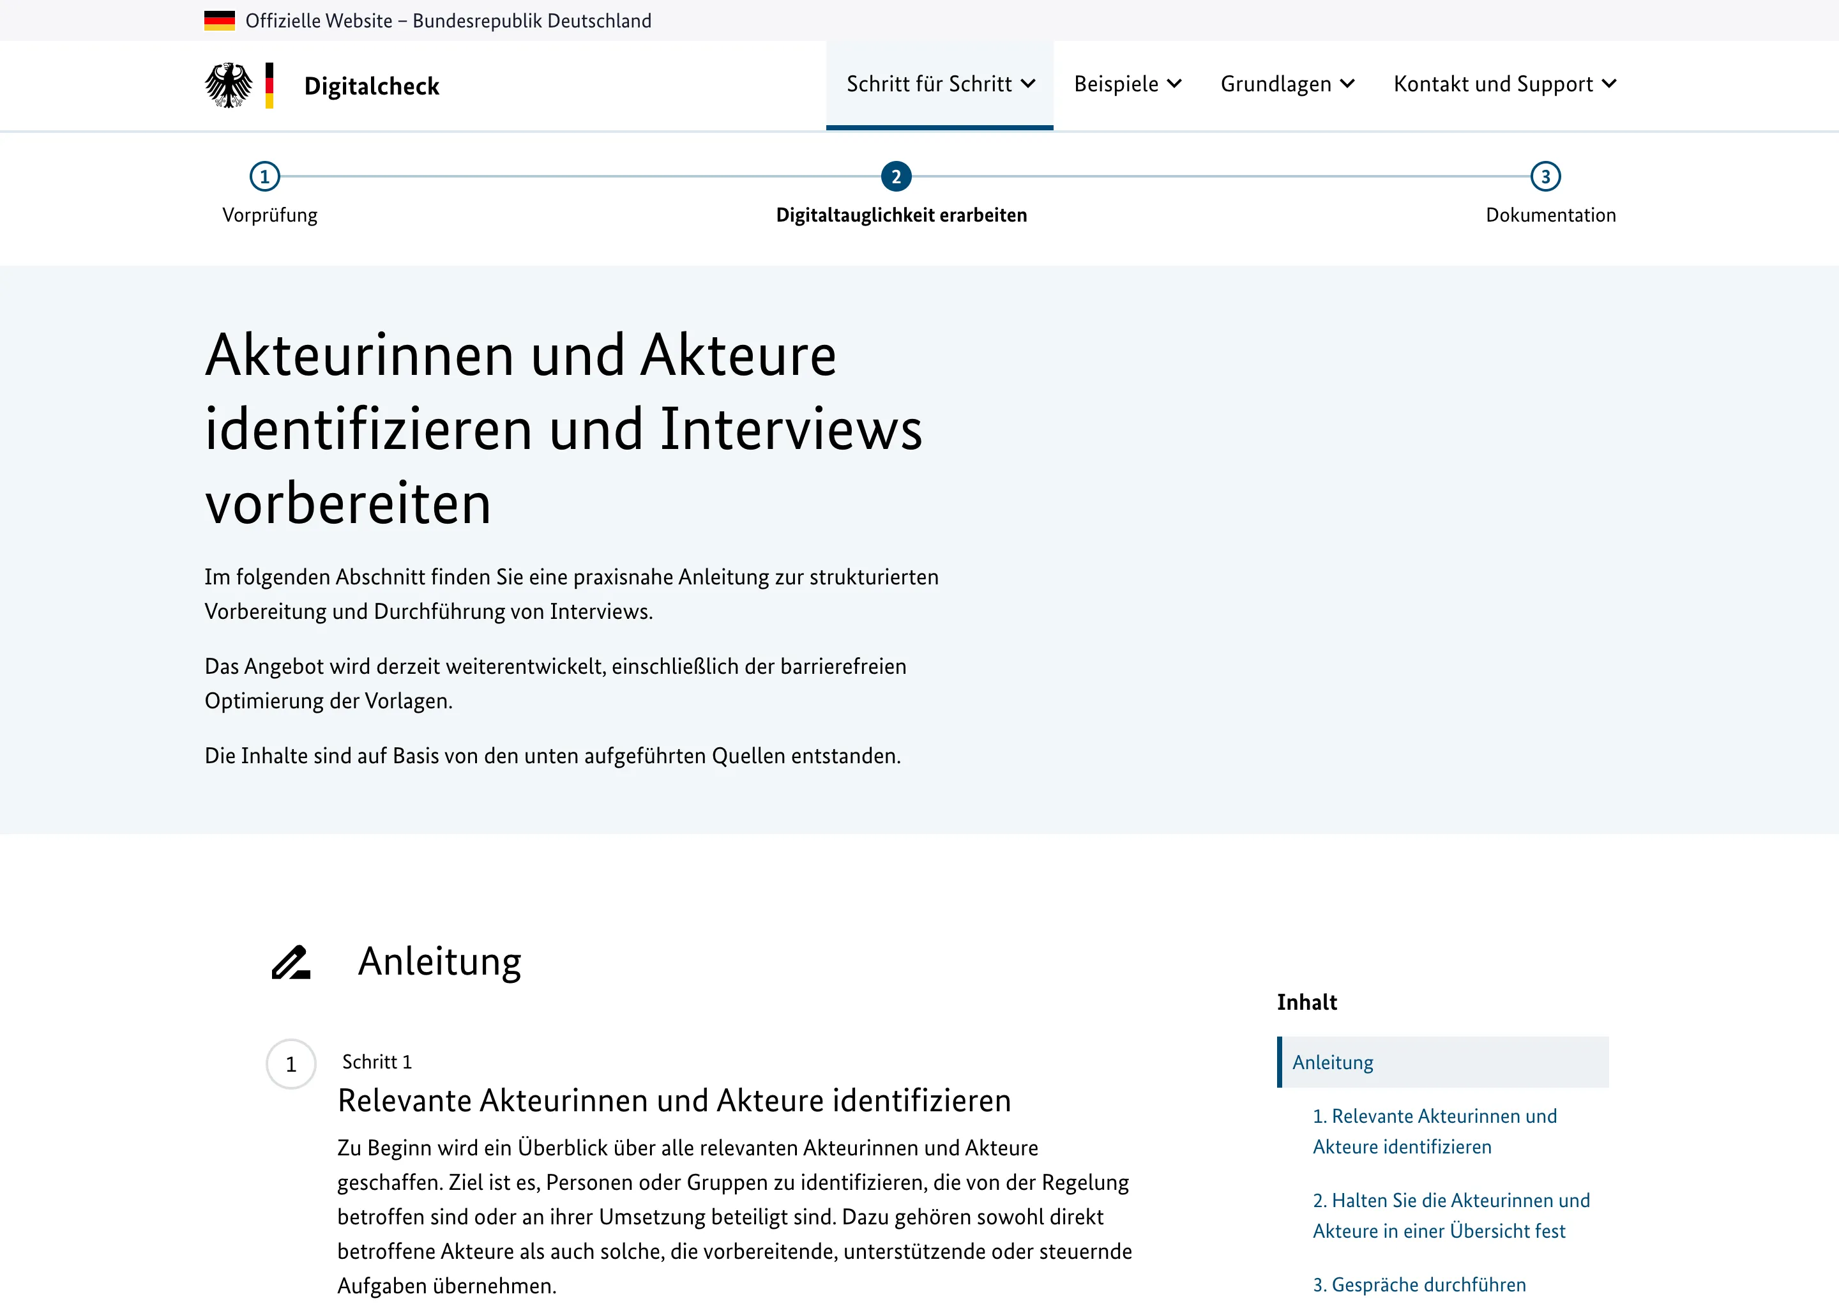Go to step 1 circle Vorprüfung
Image resolution: width=1839 pixels, height=1308 pixels.
(x=265, y=176)
